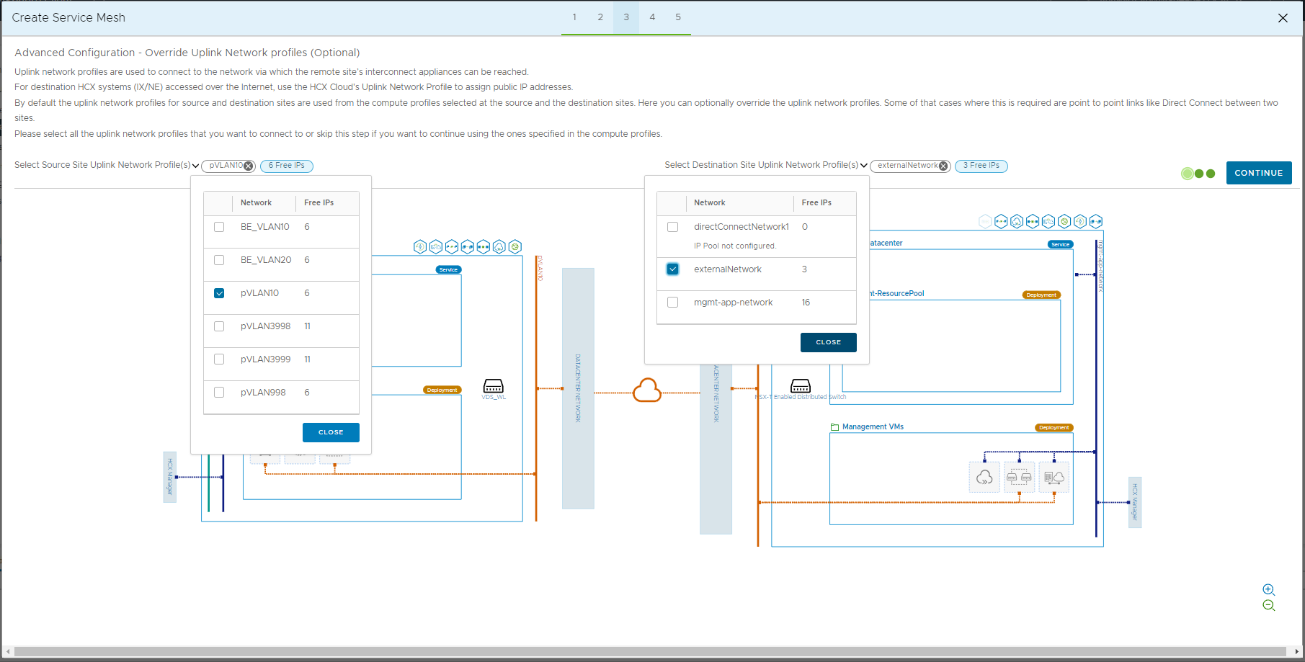Click the building-cloud appliance icon in Management VMs

point(1054,477)
